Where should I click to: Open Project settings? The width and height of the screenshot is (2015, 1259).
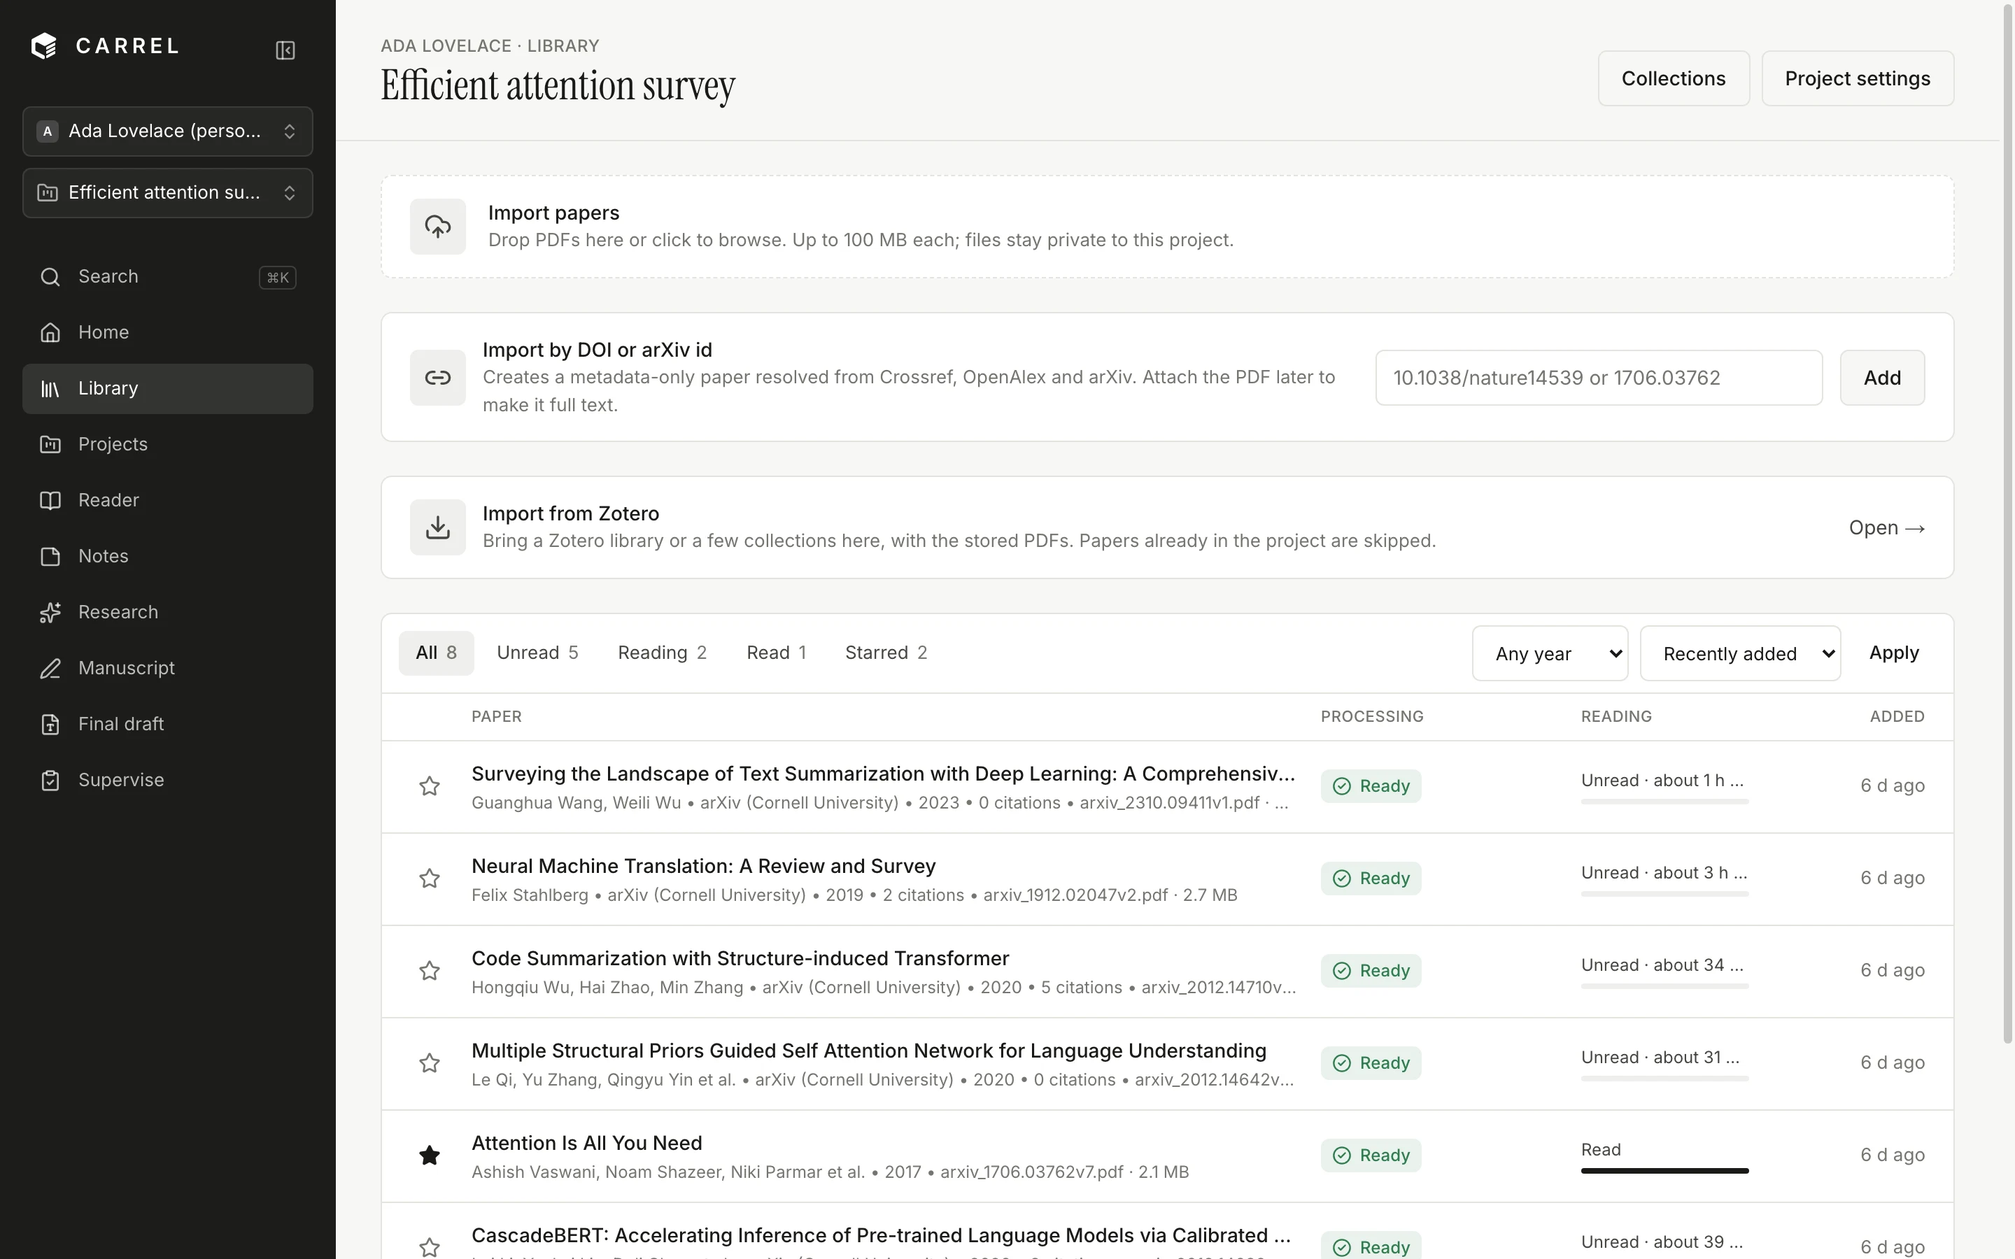(1857, 78)
